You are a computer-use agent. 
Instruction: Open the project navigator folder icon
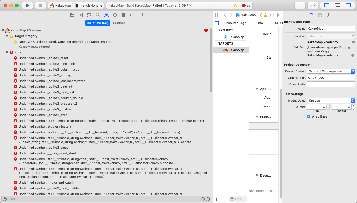click(x=72, y=15)
